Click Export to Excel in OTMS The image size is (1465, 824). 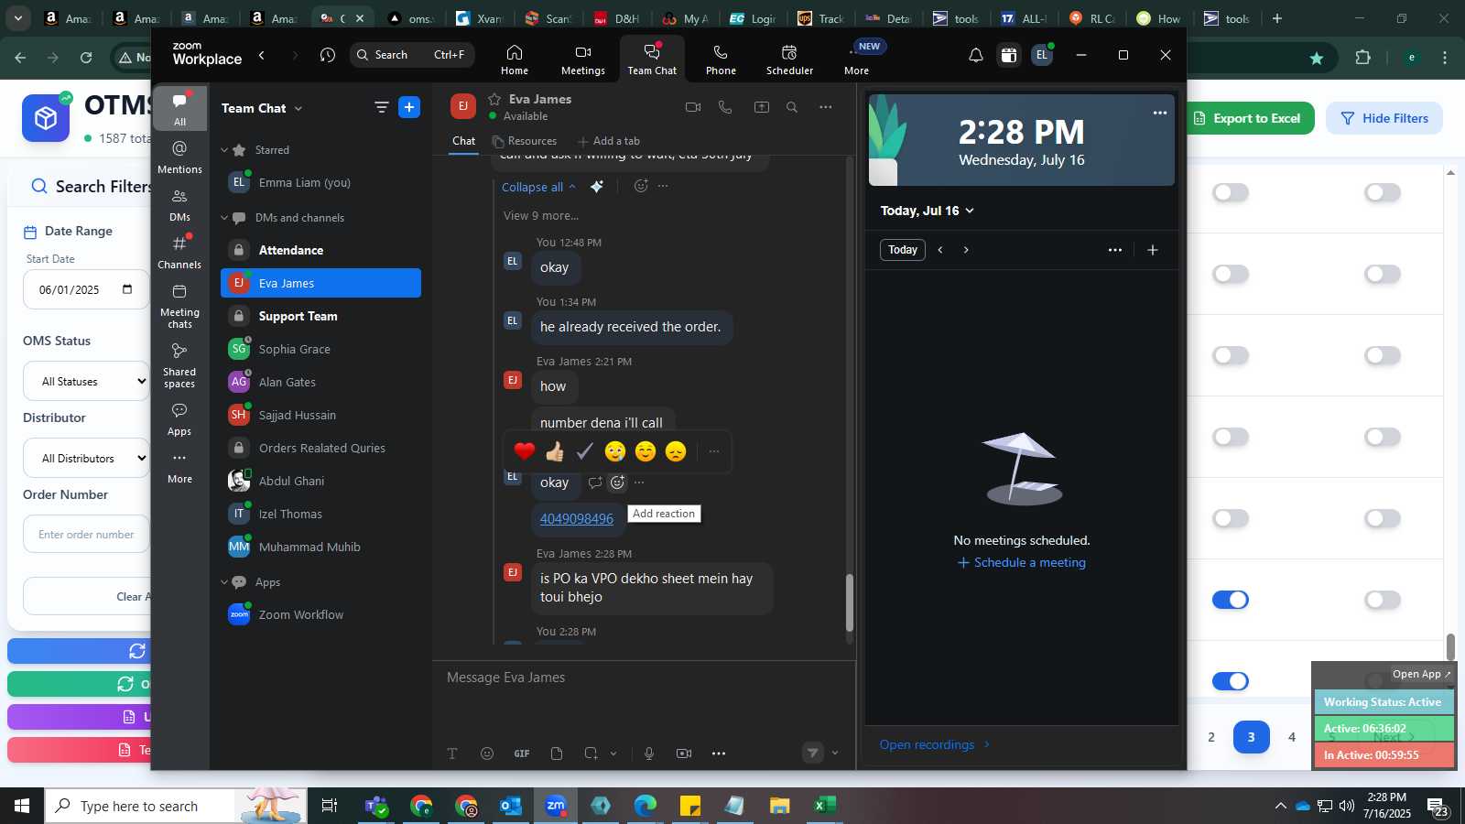tap(1250, 118)
